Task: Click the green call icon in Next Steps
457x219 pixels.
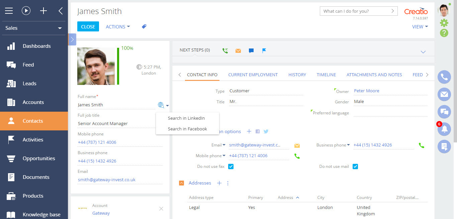Action: pyautogui.click(x=225, y=50)
